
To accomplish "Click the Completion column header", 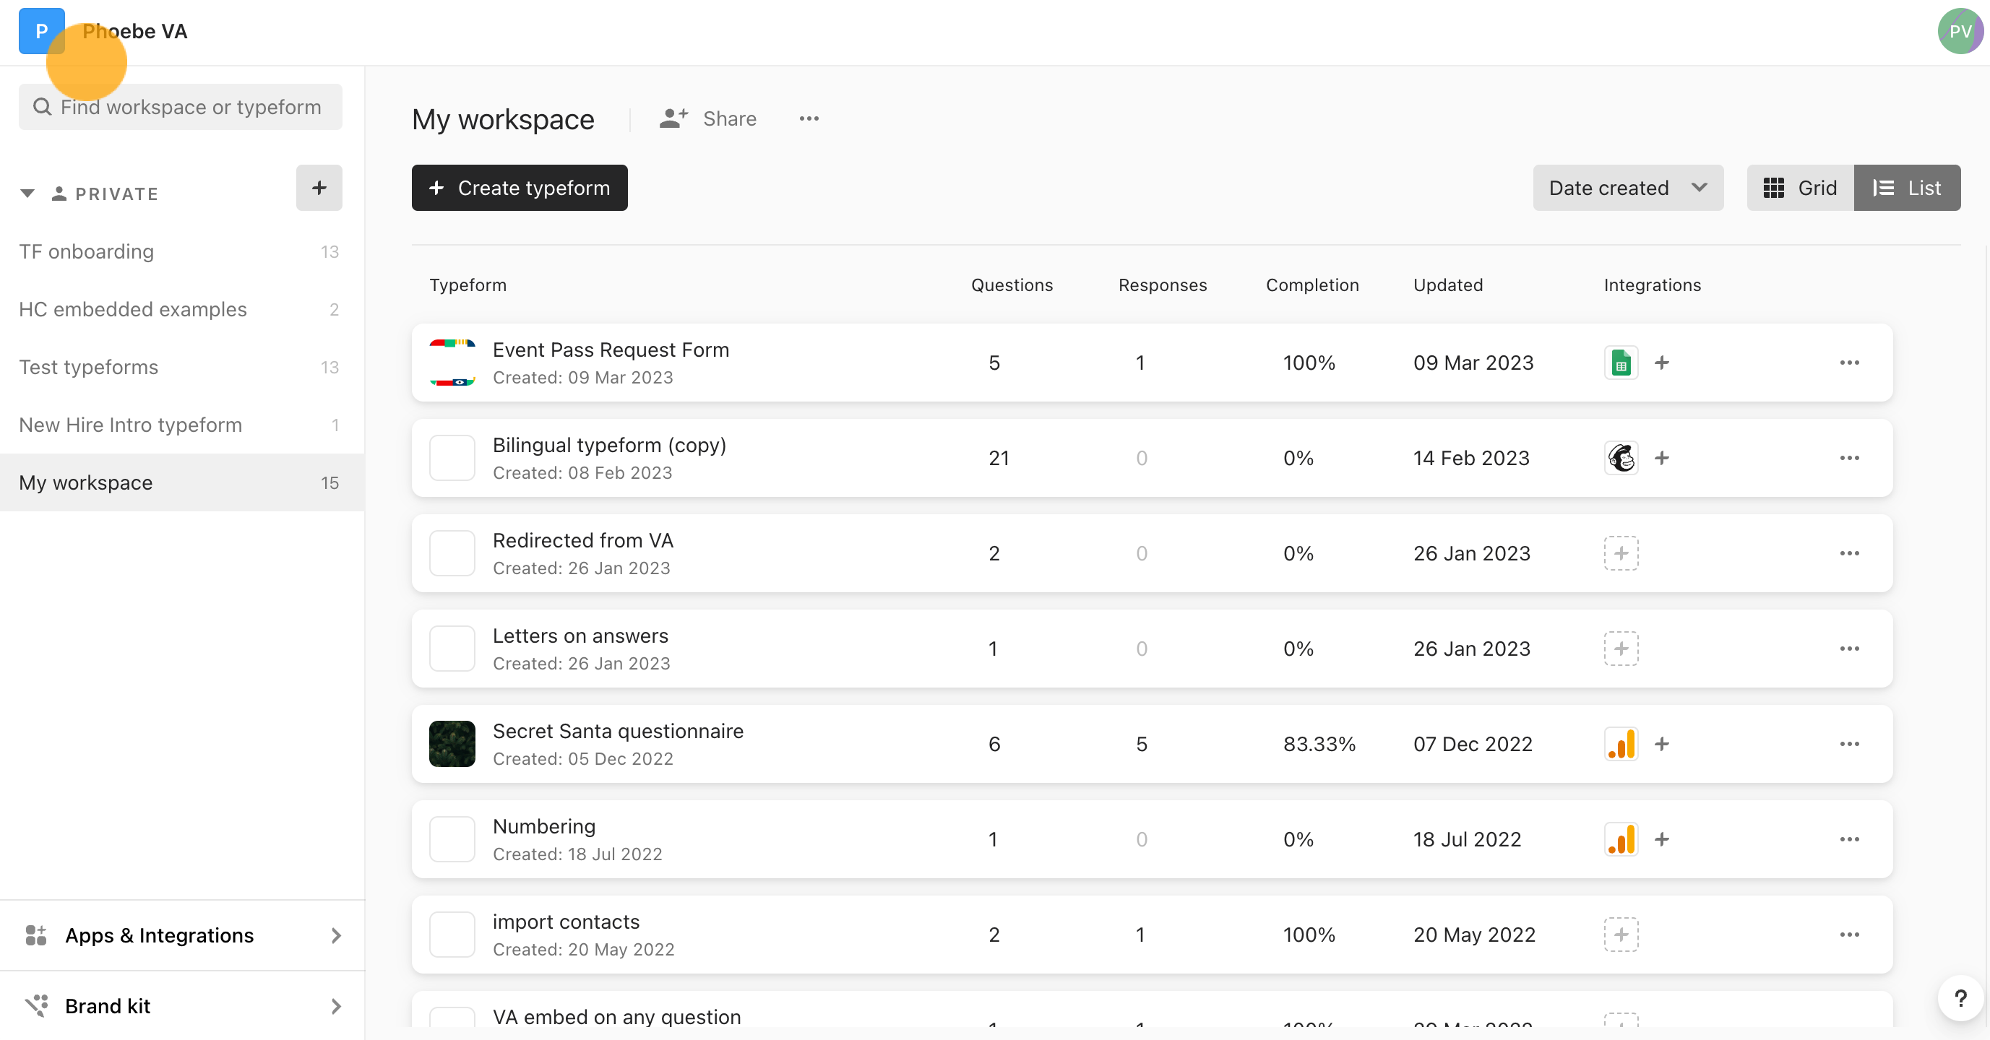I will (1311, 285).
